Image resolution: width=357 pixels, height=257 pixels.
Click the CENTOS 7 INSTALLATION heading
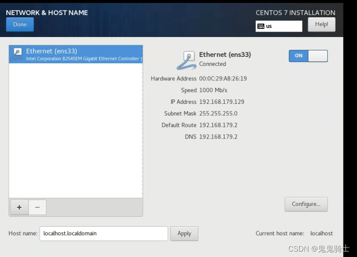295,13
